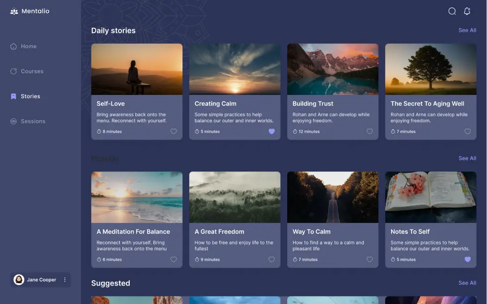Open A Great Freedom foggy forest thumbnail

[x=235, y=197]
